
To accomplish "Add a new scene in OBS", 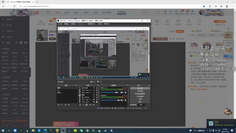I will pos(58,105).
